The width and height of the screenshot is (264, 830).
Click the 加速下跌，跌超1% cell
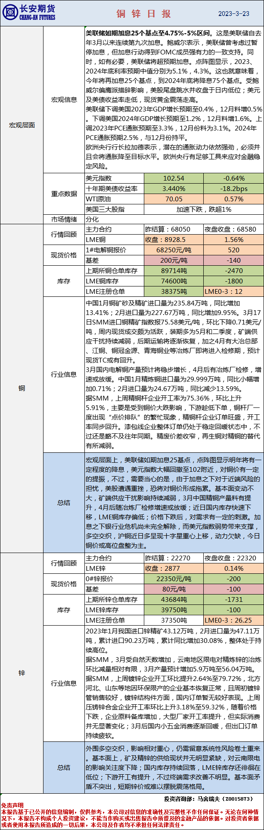coord(204,209)
